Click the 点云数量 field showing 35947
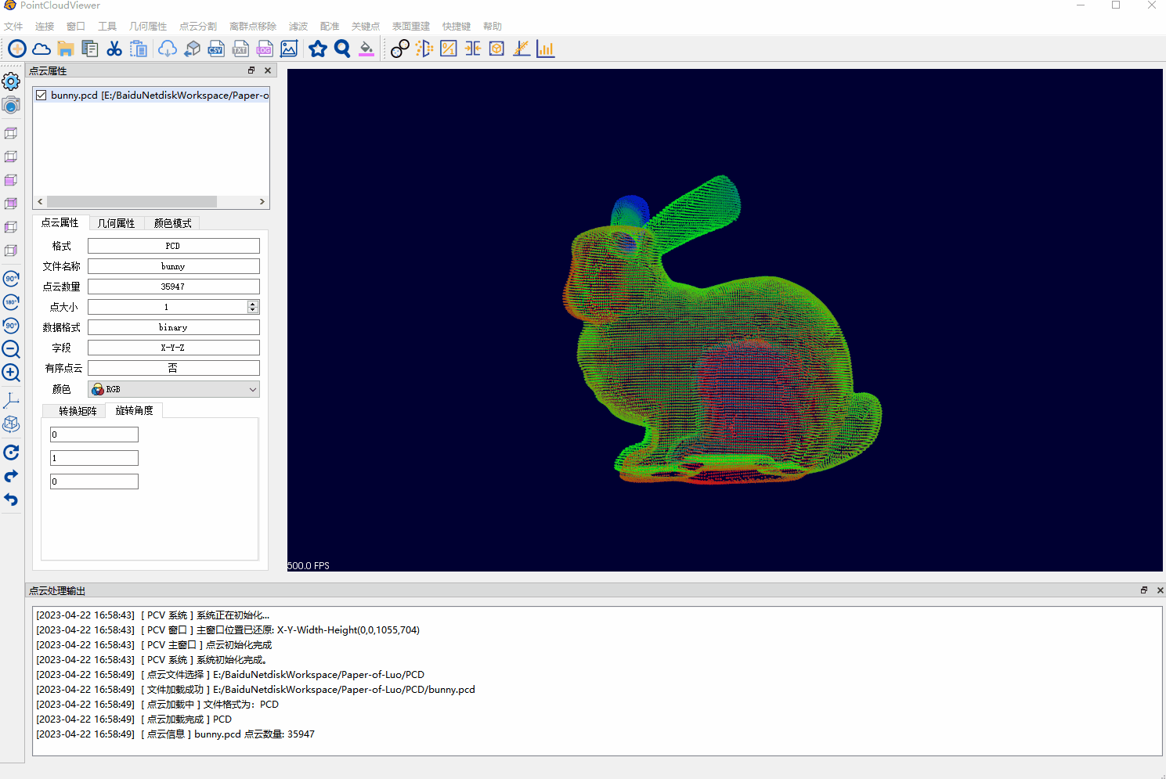This screenshot has width=1166, height=779. coord(173,287)
